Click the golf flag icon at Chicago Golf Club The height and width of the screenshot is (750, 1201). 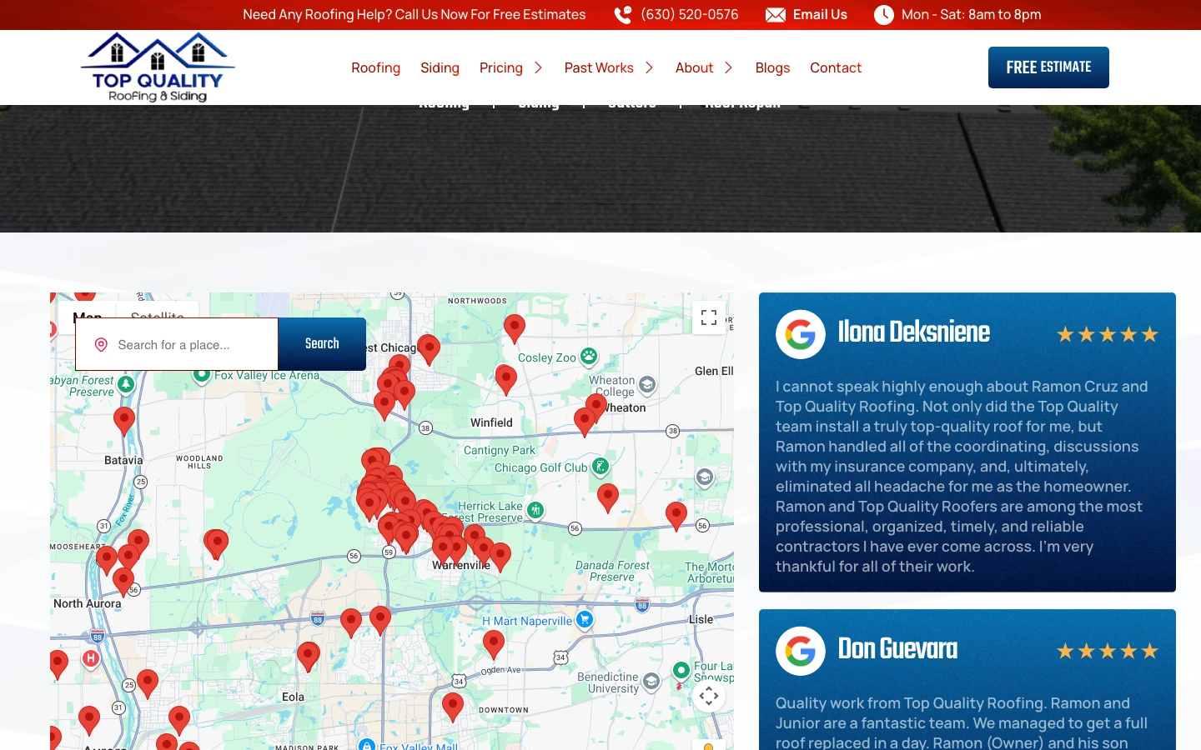pos(600,467)
